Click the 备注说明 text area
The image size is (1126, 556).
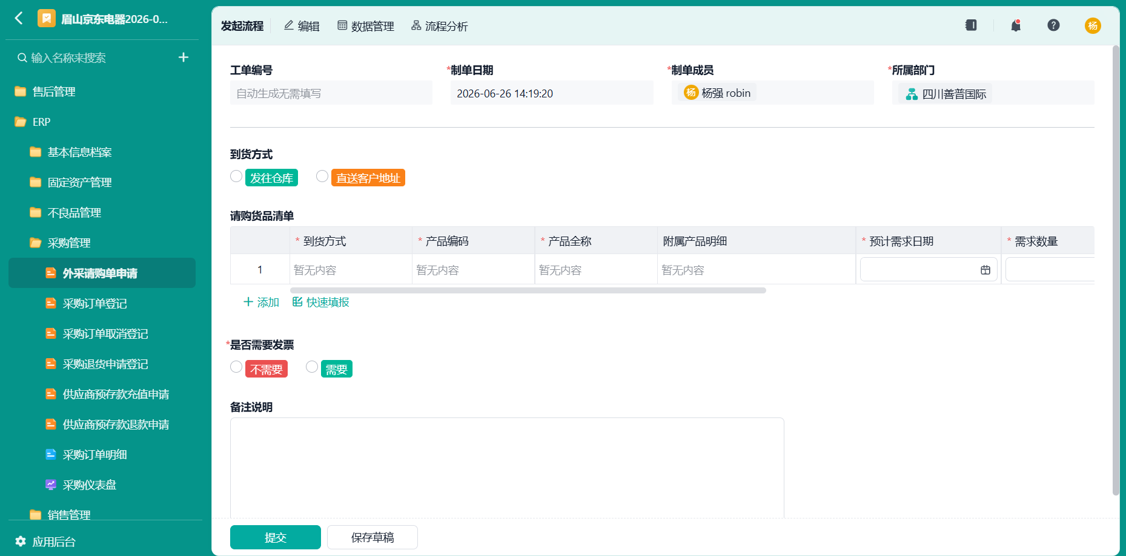point(507,467)
